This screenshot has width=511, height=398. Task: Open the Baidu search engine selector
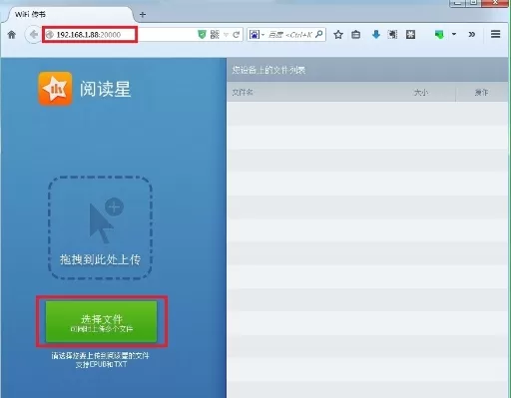[256, 34]
